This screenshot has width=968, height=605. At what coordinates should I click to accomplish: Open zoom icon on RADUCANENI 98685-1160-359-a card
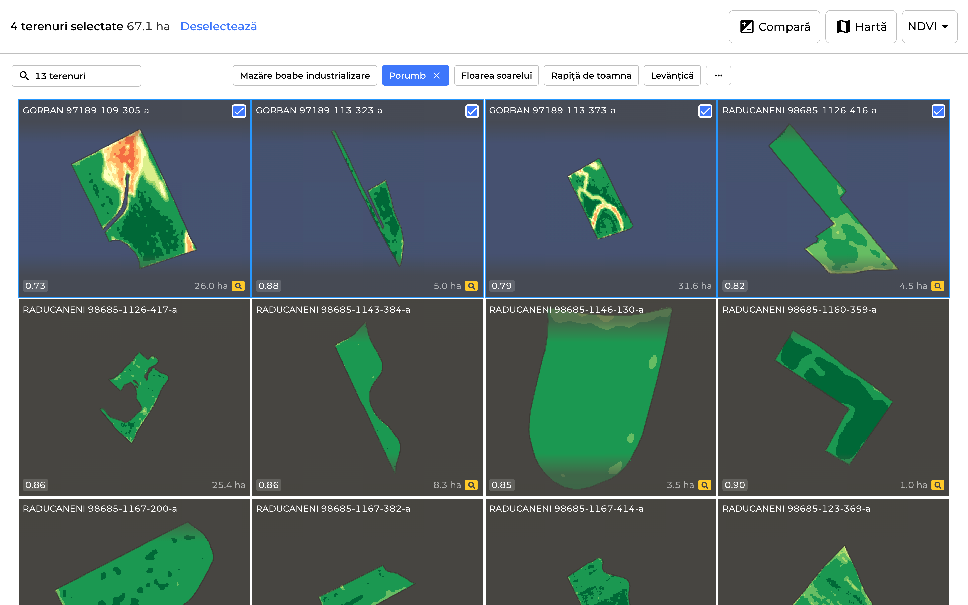[x=937, y=485]
